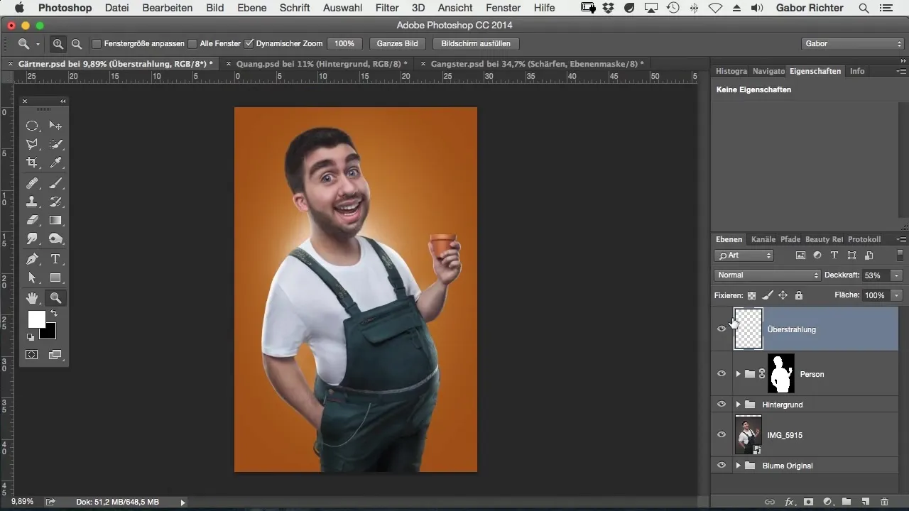The image size is (909, 511).
Task: Create a new adjustment layer
Action: point(827,502)
